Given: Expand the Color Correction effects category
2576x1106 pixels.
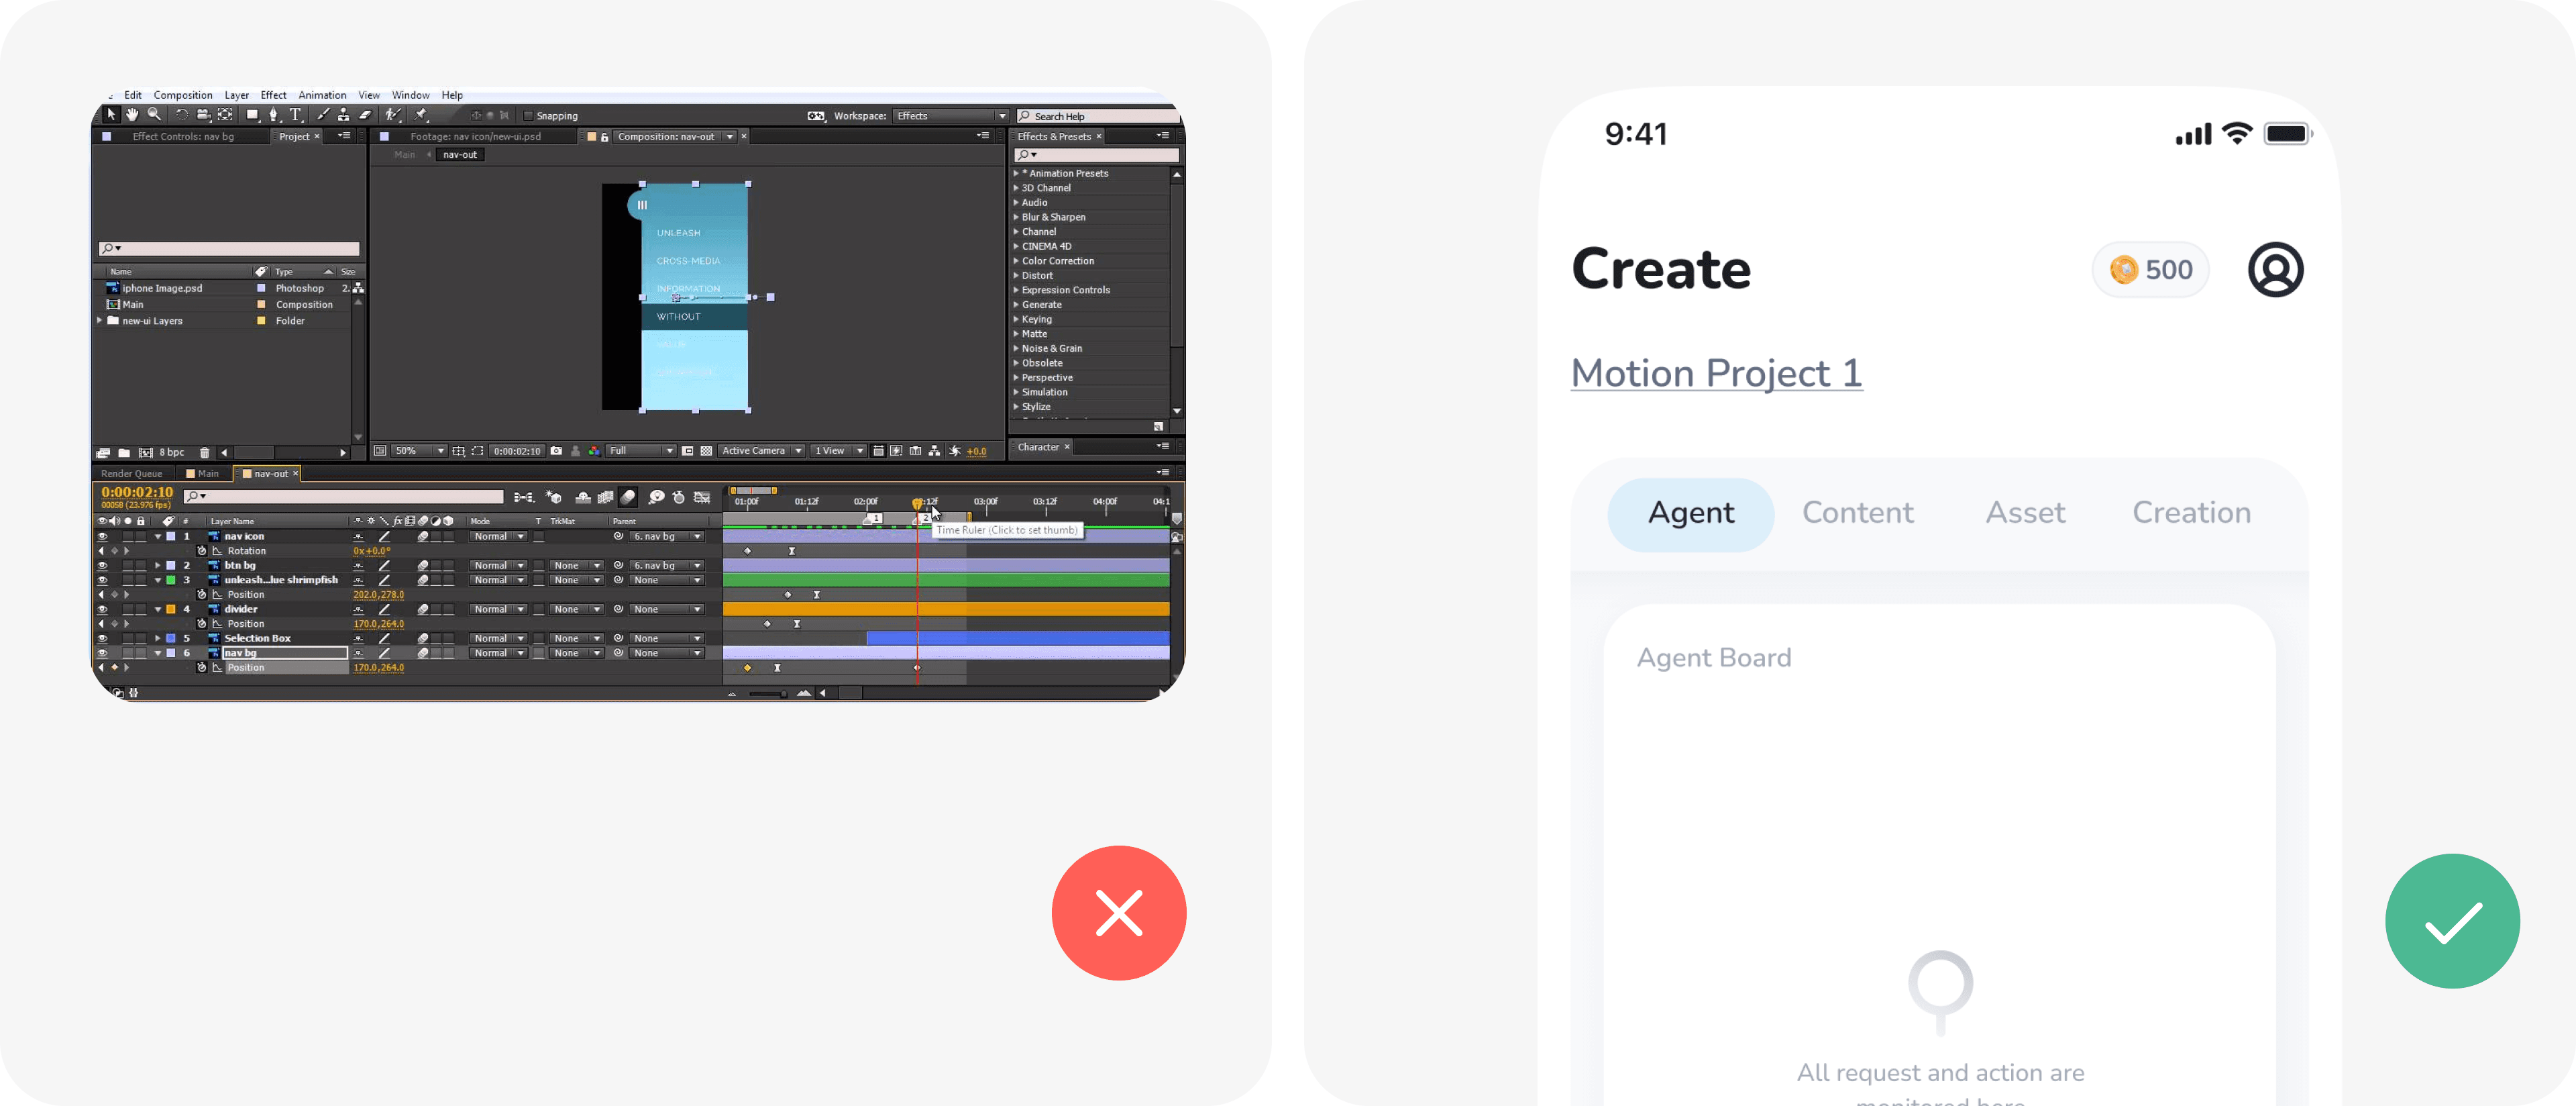Looking at the screenshot, I should click(x=1016, y=261).
